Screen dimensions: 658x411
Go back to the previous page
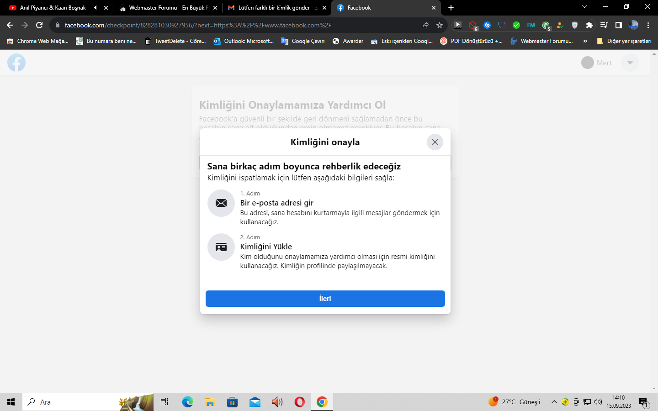point(10,25)
